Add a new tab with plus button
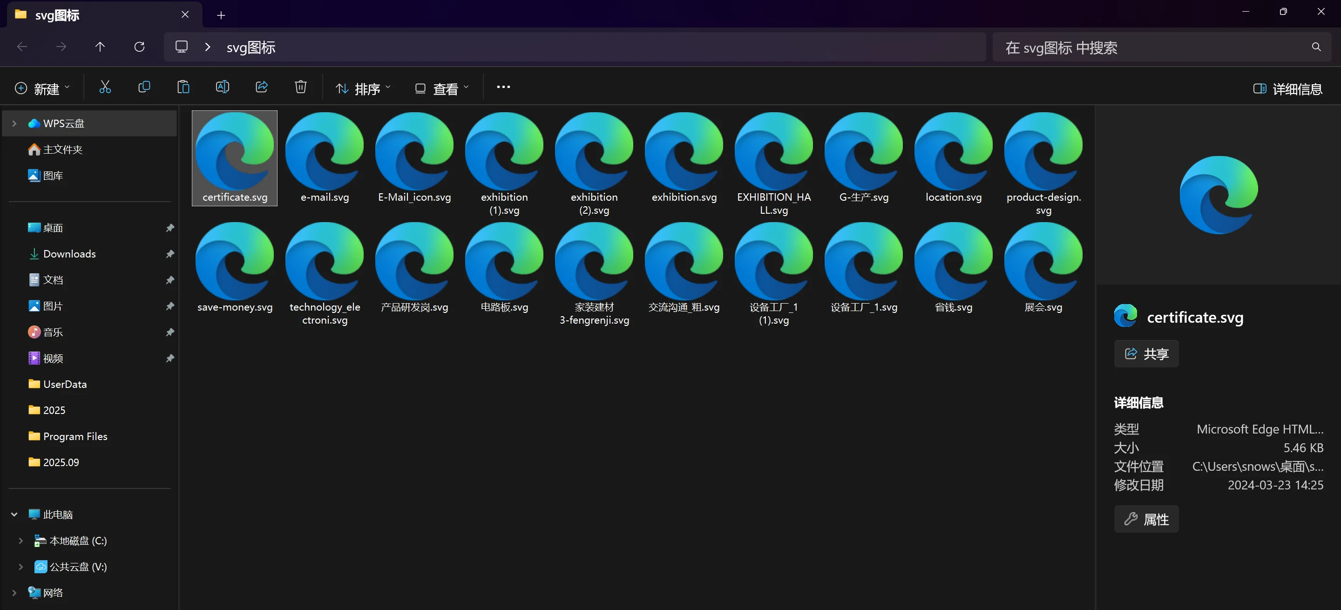 [221, 15]
